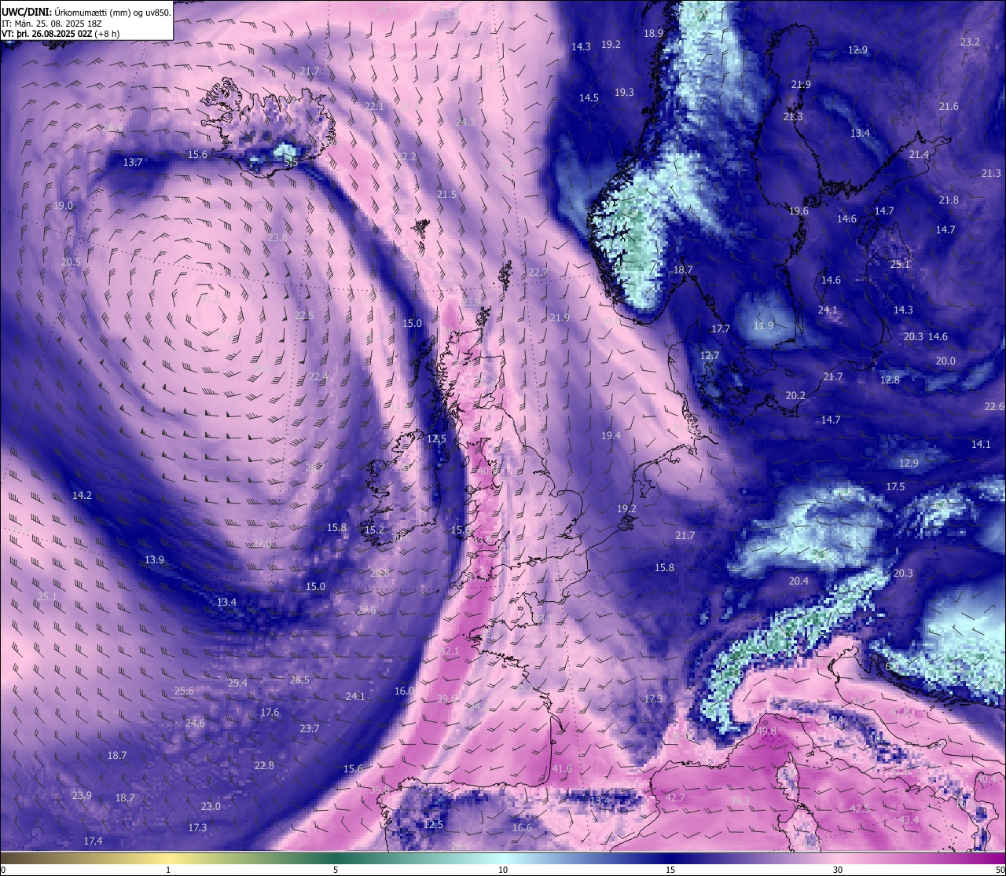Screen dimensions: 1006x876
Task: Click the legend tick label "15"
Action: pos(670,870)
